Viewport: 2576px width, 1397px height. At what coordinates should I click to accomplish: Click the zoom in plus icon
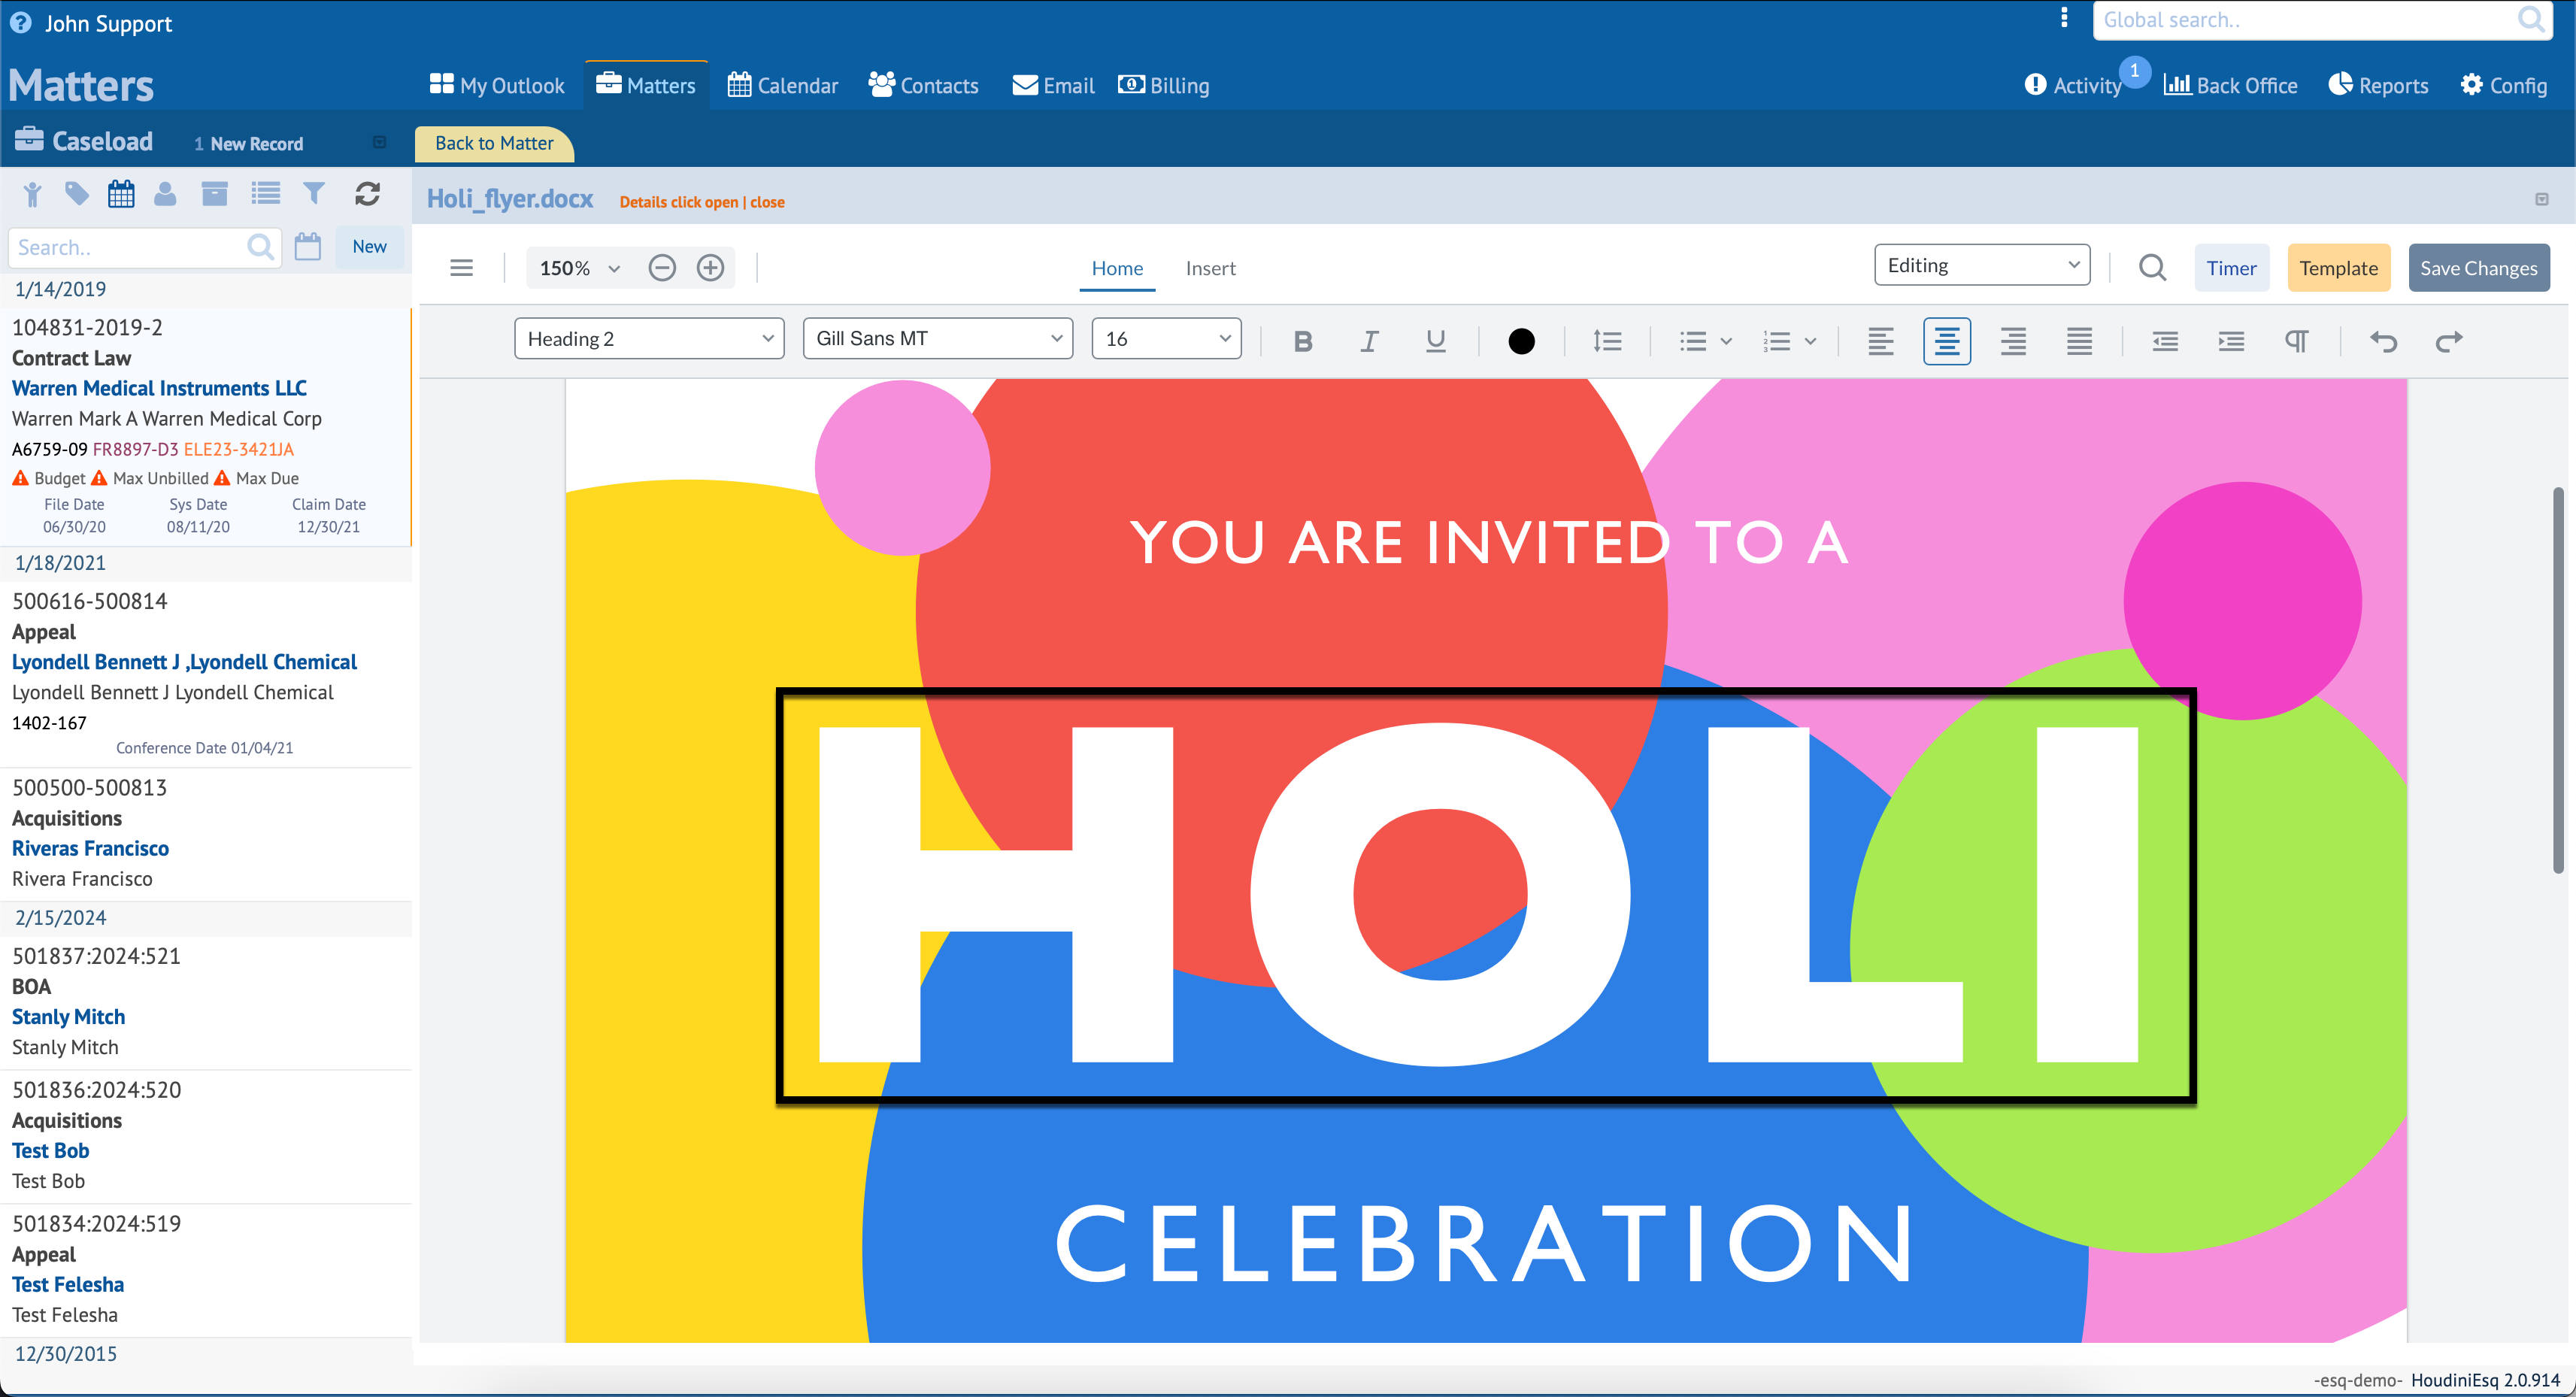pyautogui.click(x=710, y=268)
